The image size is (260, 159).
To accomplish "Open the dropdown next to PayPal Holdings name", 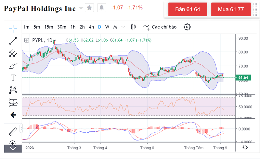I will coord(81,8).
